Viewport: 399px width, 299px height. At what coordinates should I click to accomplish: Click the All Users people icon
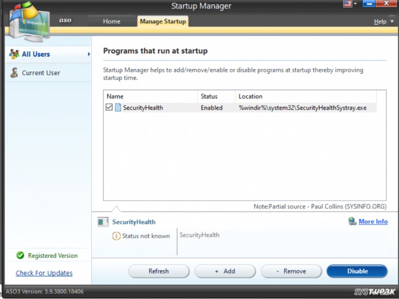point(14,54)
